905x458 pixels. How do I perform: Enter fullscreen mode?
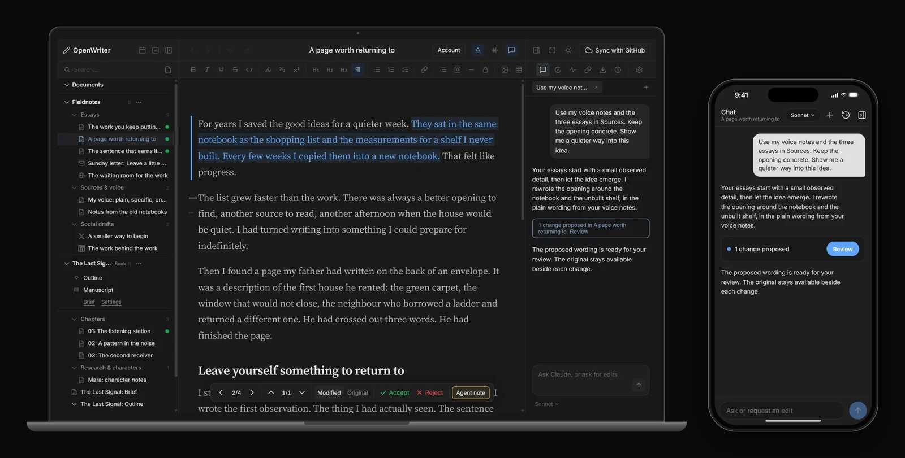coord(552,50)
